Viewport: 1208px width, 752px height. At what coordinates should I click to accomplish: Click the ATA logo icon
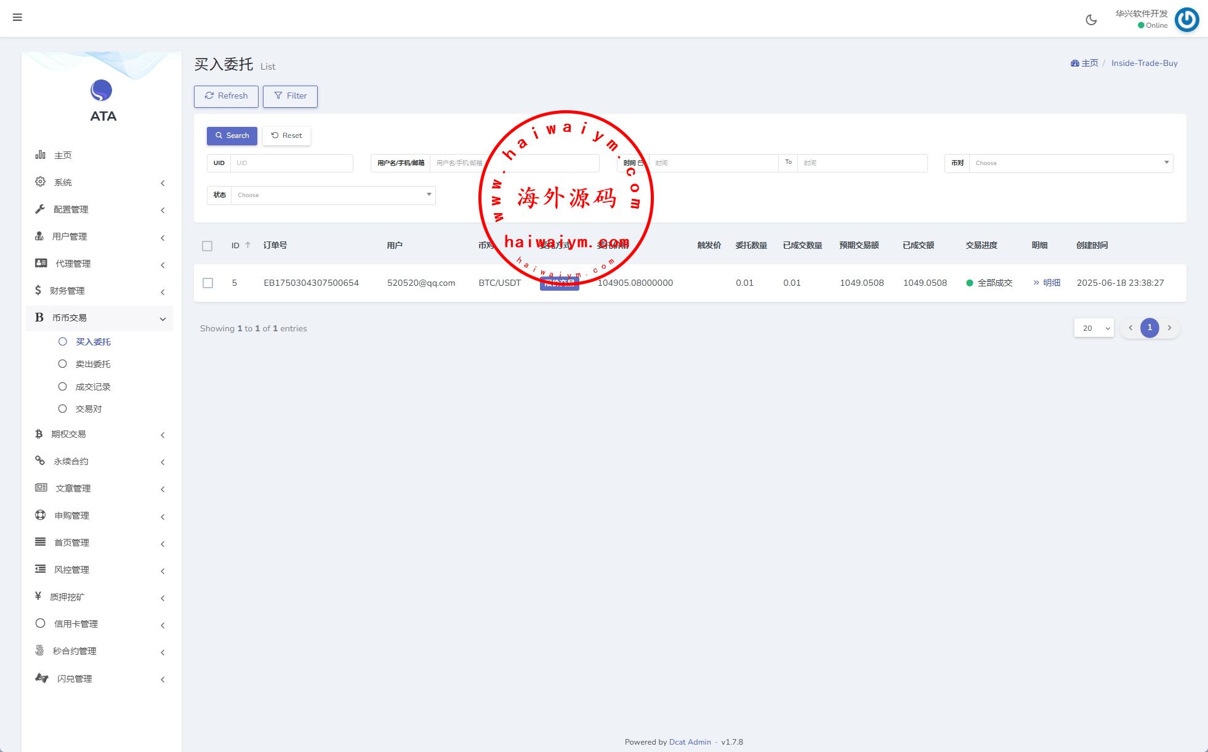coord(102,91)
